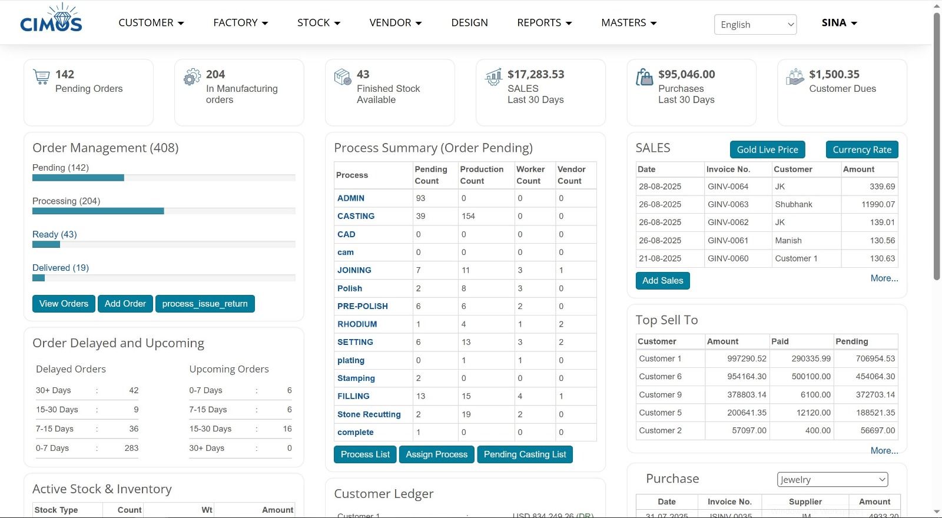Expand the MASTERS menu

pos(629,23)
